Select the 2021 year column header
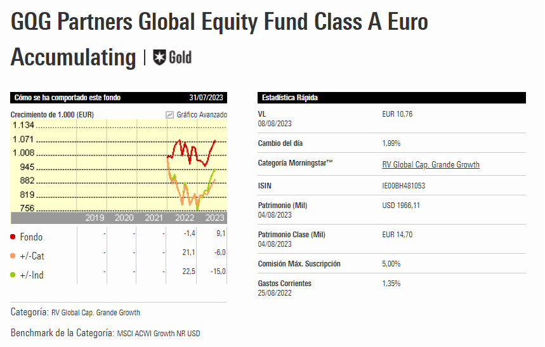The image size is (545, 347). coord(154,218)
